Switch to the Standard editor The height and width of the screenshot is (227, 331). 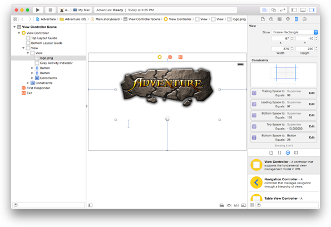265,10
